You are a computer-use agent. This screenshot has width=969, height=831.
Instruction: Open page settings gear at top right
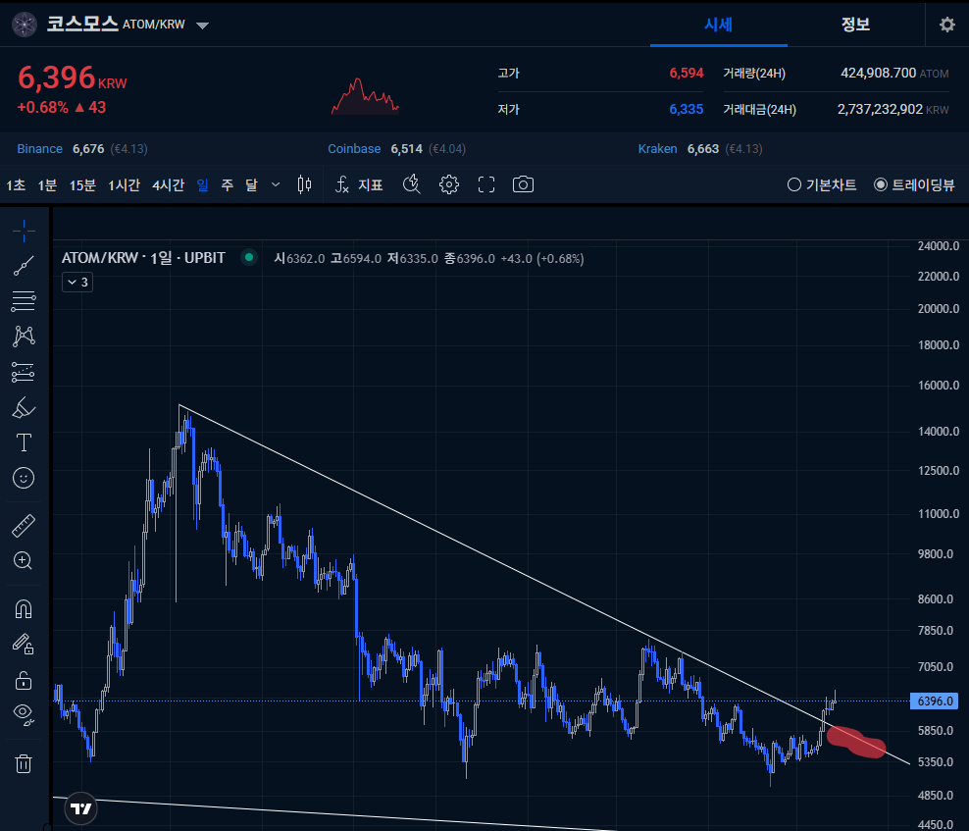coord(946,25)
